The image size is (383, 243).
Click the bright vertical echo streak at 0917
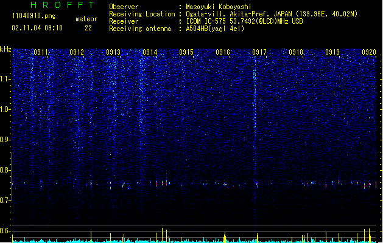tap(255, 142)
